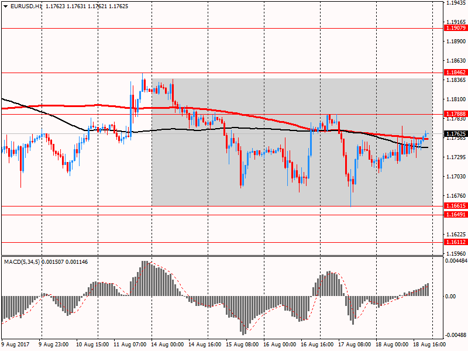Select the 1.16615 red price level label
468x351 pixels.
coord(456,206)
